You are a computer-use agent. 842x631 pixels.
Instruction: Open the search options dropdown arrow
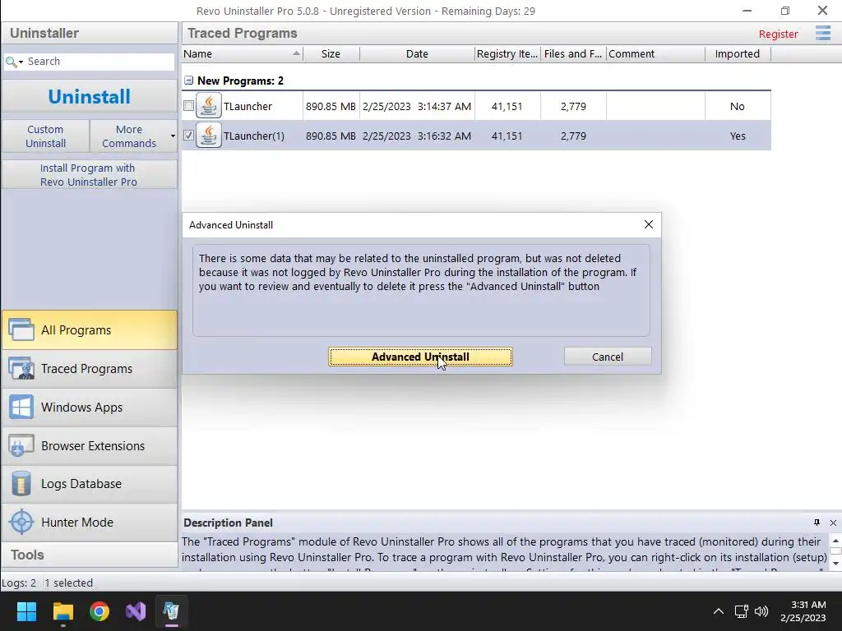(21, 62)
